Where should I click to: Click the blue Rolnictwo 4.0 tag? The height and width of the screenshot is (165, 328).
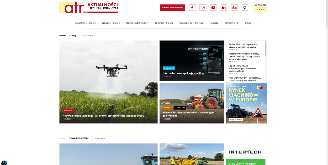click(169, 68)
